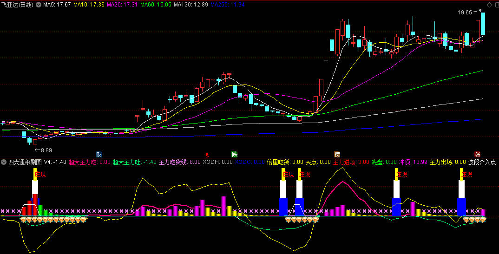Click the blue XGDC: 0.00 label
Screen dimensions: 499x254
pyautogui.click(x=250, y=162)
